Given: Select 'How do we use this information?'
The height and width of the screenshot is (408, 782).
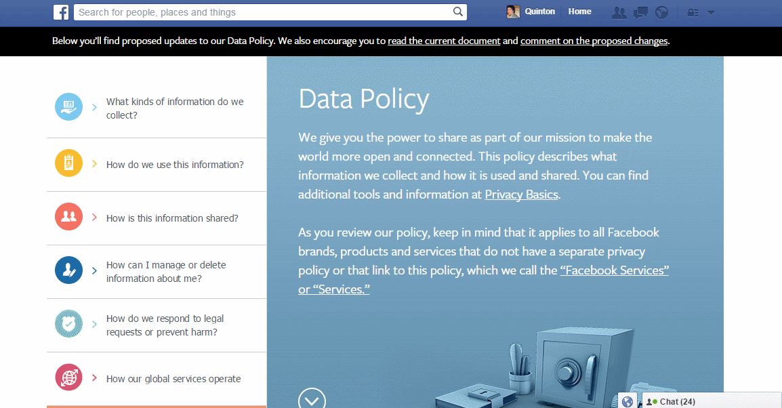Looking at the screenshot, I should 175,165.
